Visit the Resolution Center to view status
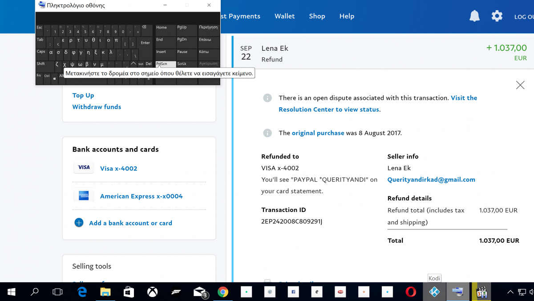This screenshot has height=301, width=534. (x=378, y=104)
